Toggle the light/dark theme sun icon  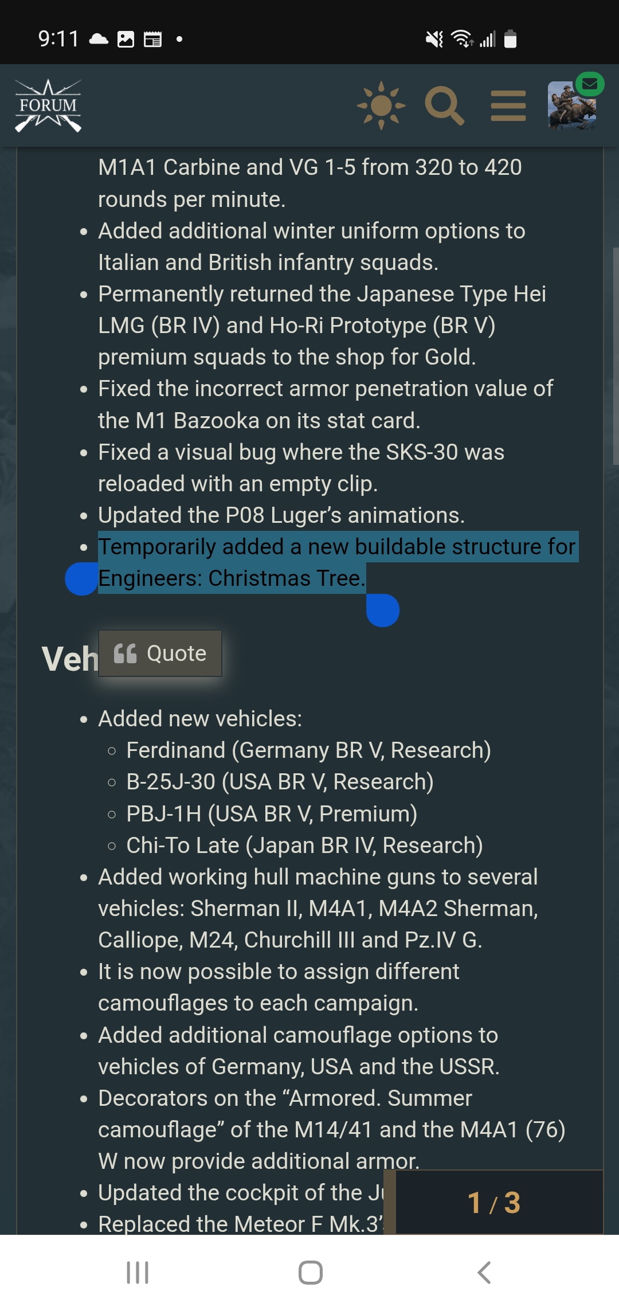[381, 106]
